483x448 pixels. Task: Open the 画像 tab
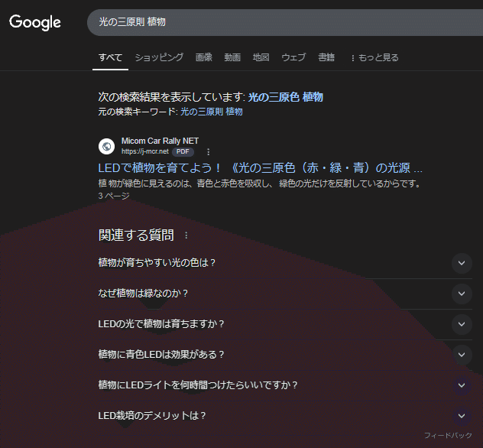coord(203,57)
